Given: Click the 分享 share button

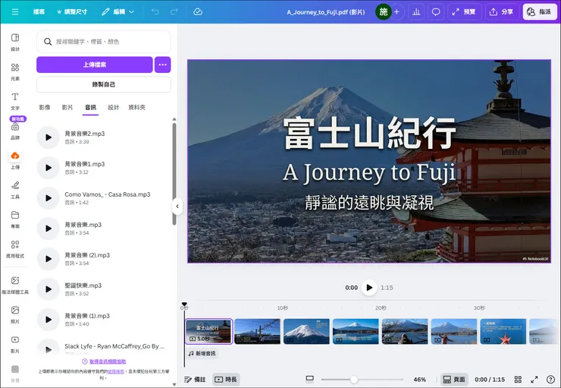Looking at the screenshot, I should coord(502,12).
